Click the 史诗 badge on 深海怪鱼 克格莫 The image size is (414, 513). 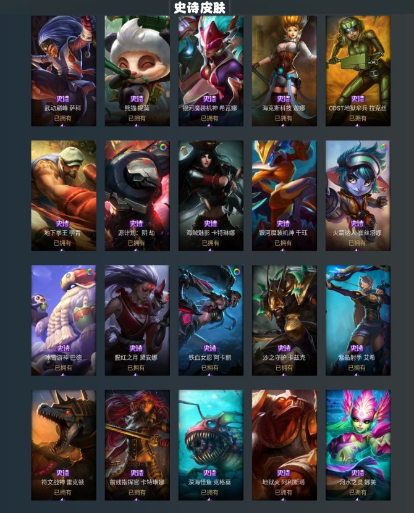[209, 473]
